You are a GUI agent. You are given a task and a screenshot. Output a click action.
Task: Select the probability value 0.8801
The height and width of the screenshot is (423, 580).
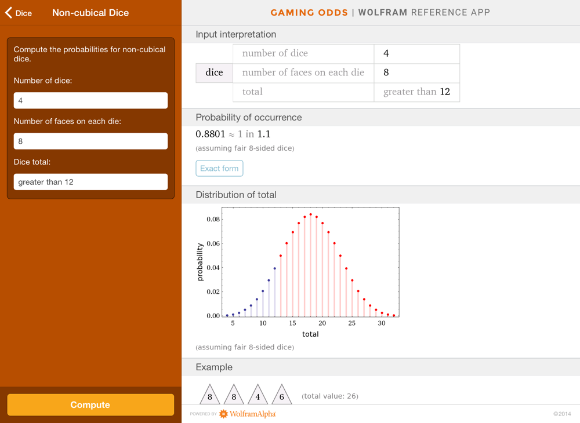(x=210, y=134)
